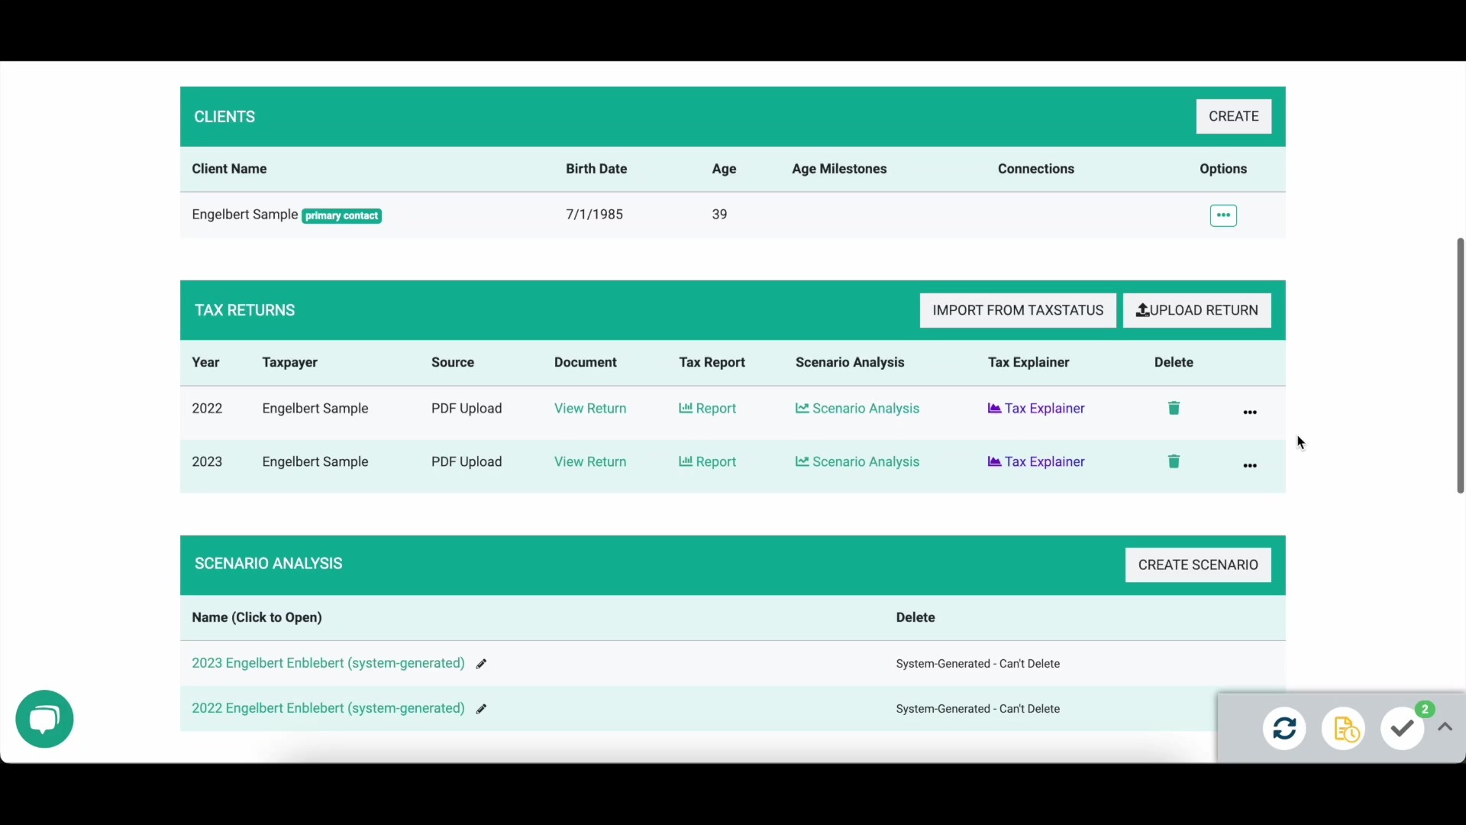1466x825 pixels.
Task: Create a new client with Create button
Action: [x=1233, y=116]
